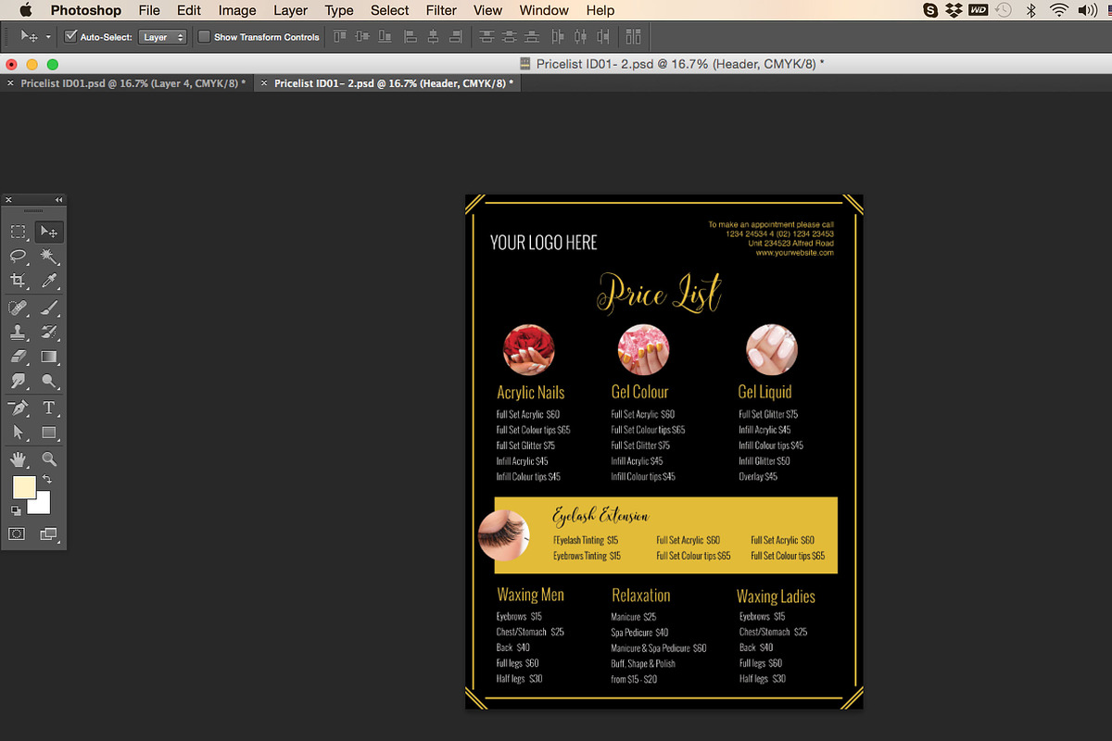Choose the Eyedropper tool

[x=49, y=282]
